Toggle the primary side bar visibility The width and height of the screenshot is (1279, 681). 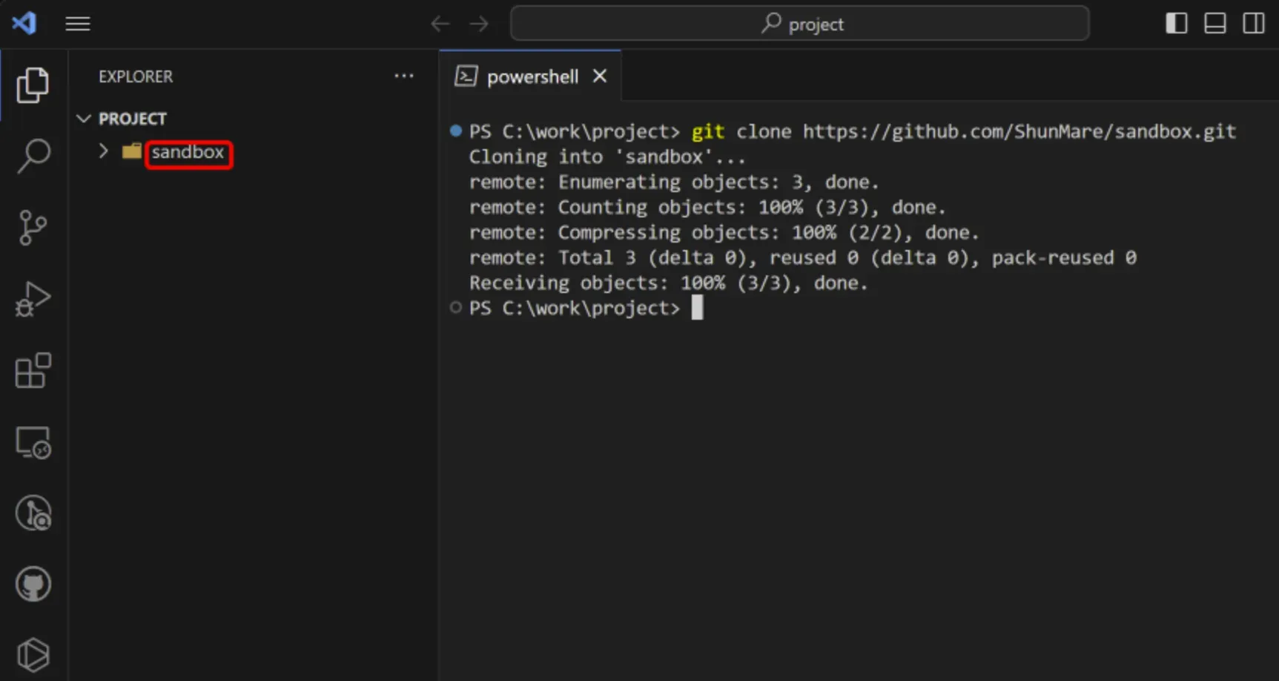point(1176,23)
